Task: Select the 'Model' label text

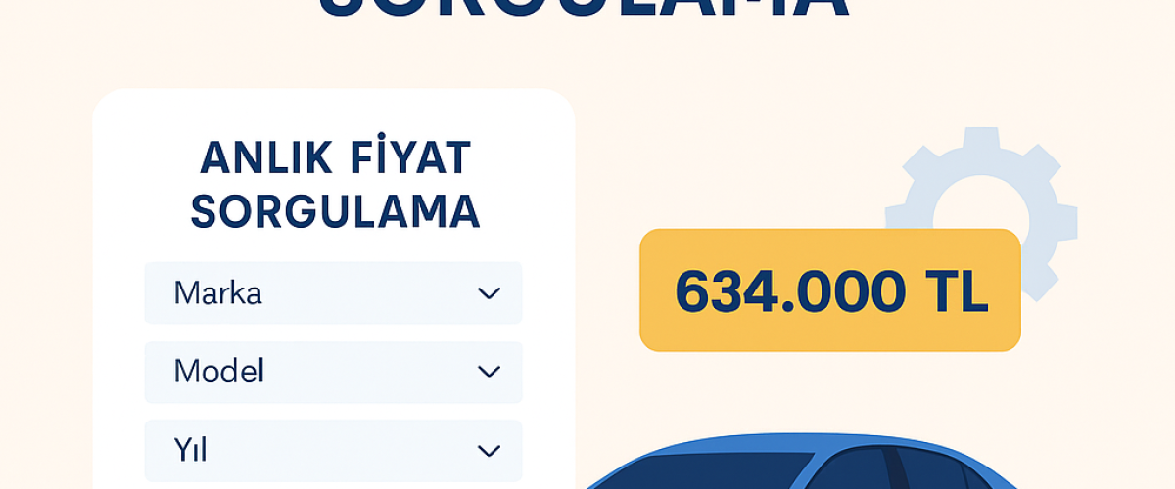Action: [x=218, y=372]
